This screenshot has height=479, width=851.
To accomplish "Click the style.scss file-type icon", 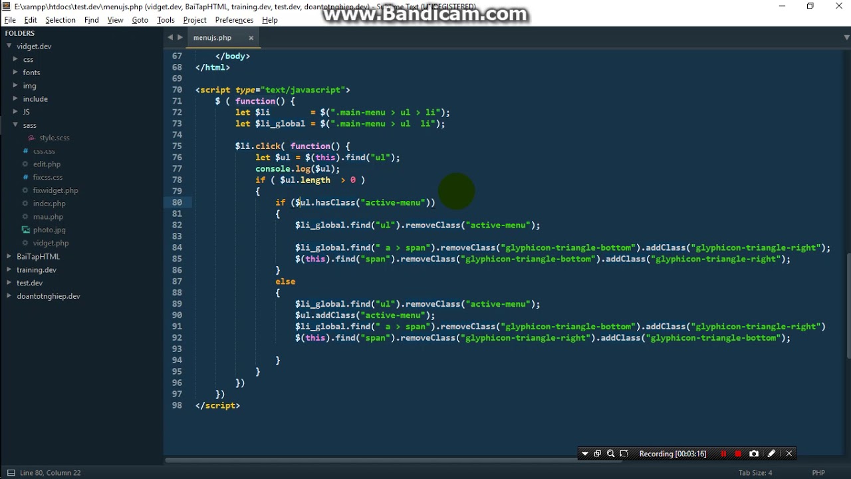I will point(31,138).
